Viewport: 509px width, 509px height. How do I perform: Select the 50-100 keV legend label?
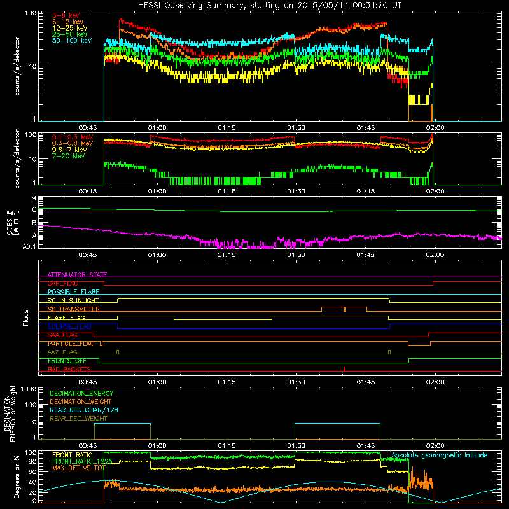point(71,41)
